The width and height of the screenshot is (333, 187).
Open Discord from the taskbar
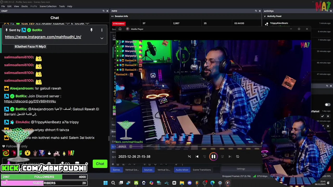point(189,183)
